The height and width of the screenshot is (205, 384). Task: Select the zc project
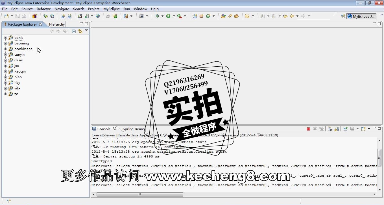pyautogui.click(x=16, y=94)
